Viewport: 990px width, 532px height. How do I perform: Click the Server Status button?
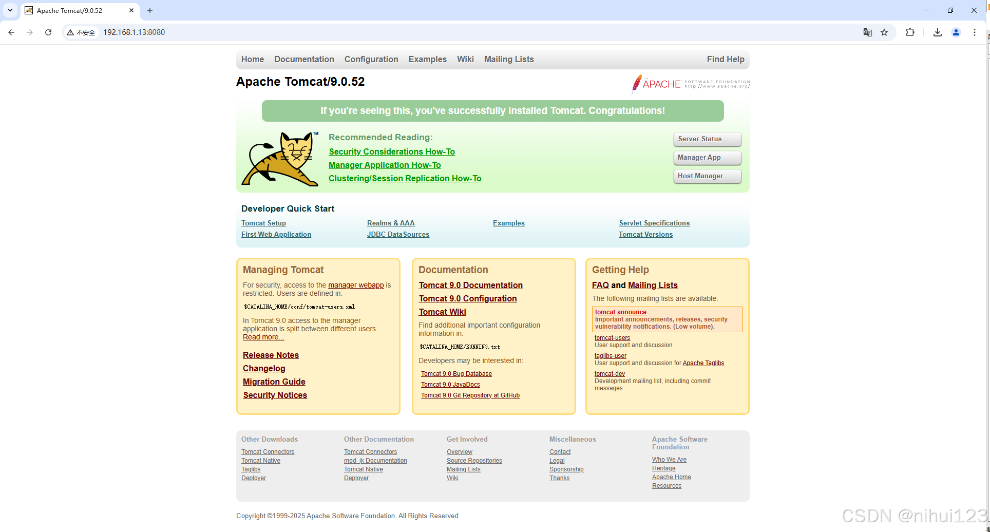click(707, 139)
